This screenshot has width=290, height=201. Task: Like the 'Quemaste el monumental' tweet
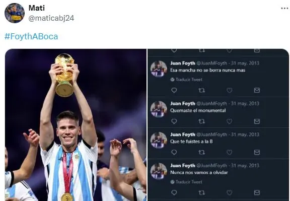tap(230, 121)
